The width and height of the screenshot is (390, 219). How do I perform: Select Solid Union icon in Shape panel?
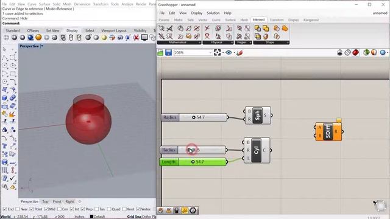[266, 29]
